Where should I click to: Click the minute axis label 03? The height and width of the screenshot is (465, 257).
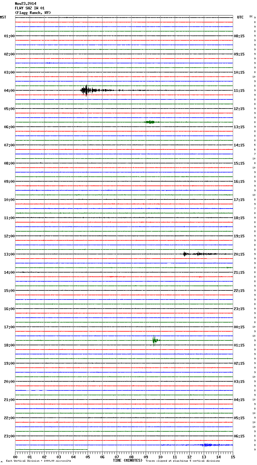tap(59, 457)
